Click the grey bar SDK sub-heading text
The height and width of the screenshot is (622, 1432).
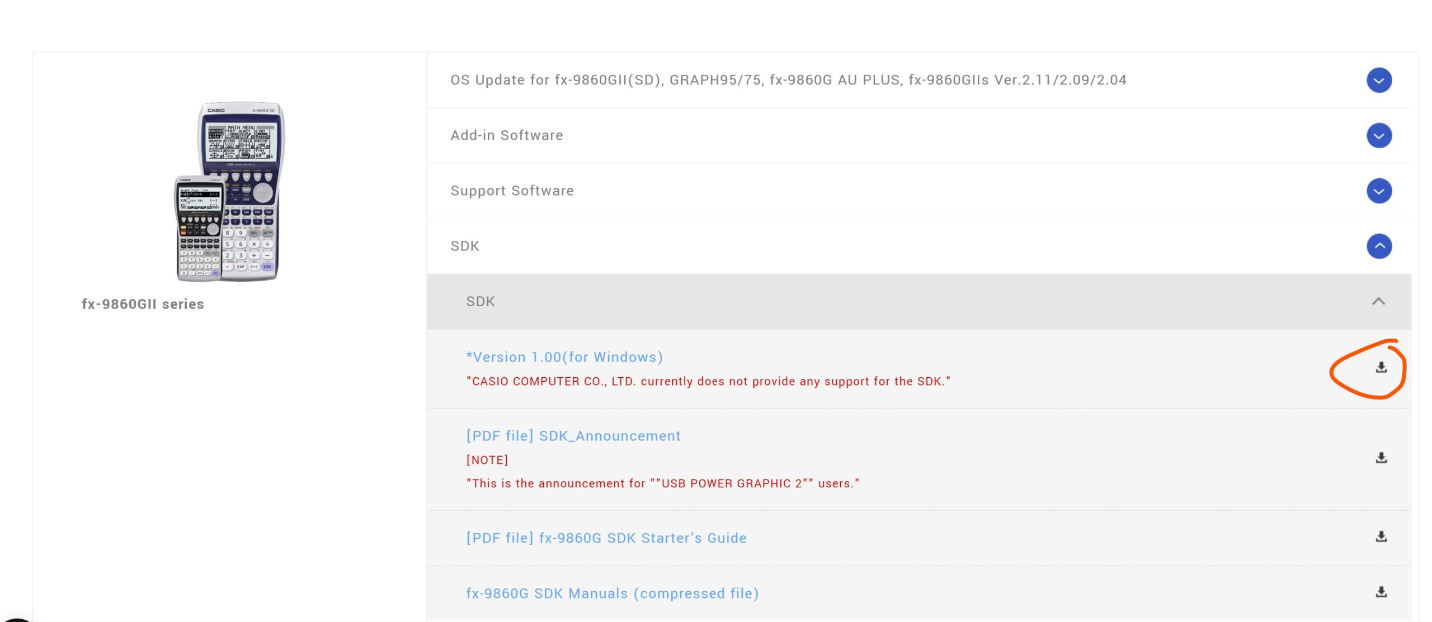[481, 301]
